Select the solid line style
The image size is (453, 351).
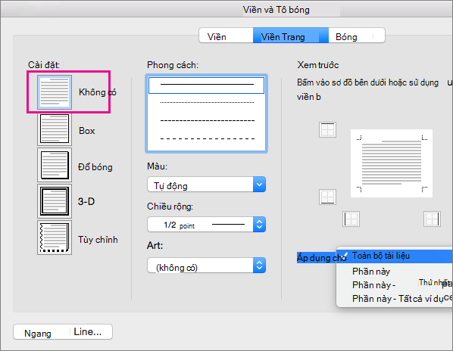click(206, 85)
